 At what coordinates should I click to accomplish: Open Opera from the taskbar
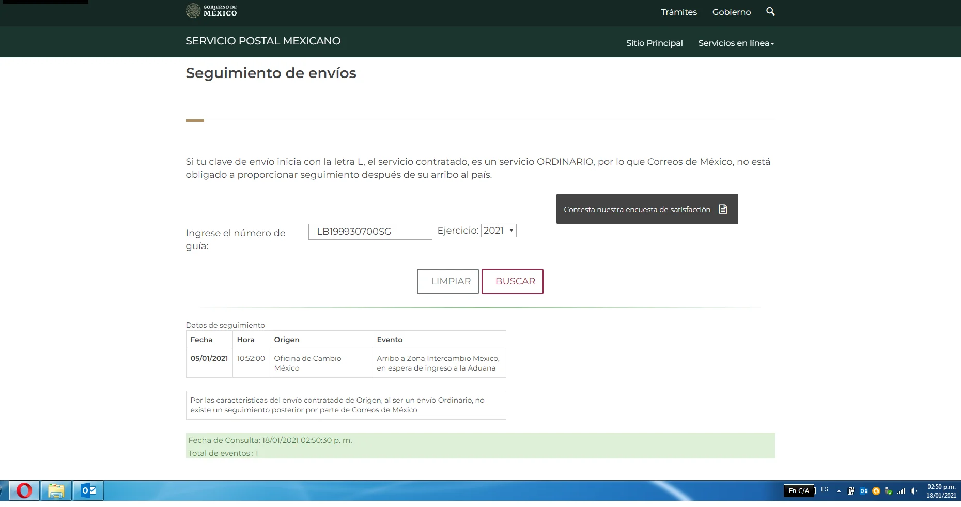click(x=24, y=490)
